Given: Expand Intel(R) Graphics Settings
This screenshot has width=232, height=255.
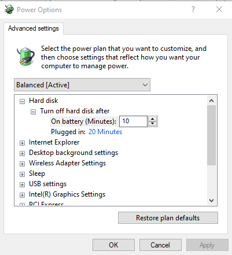Looking at the screenshot, I should pyautogui.click(x=23, y=195).
